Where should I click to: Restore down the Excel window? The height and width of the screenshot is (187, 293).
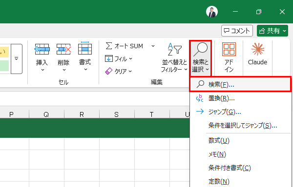[259, 12]
